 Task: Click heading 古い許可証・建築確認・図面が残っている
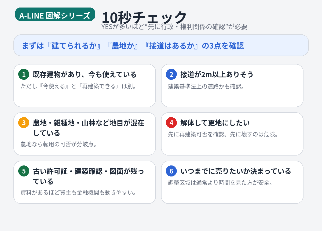89,176
